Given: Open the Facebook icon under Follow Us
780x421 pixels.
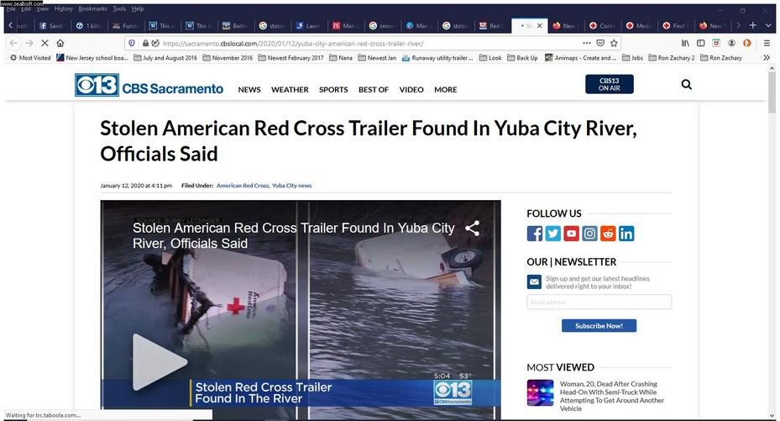Looking at the screenshot, I should (x=535, y=234).
